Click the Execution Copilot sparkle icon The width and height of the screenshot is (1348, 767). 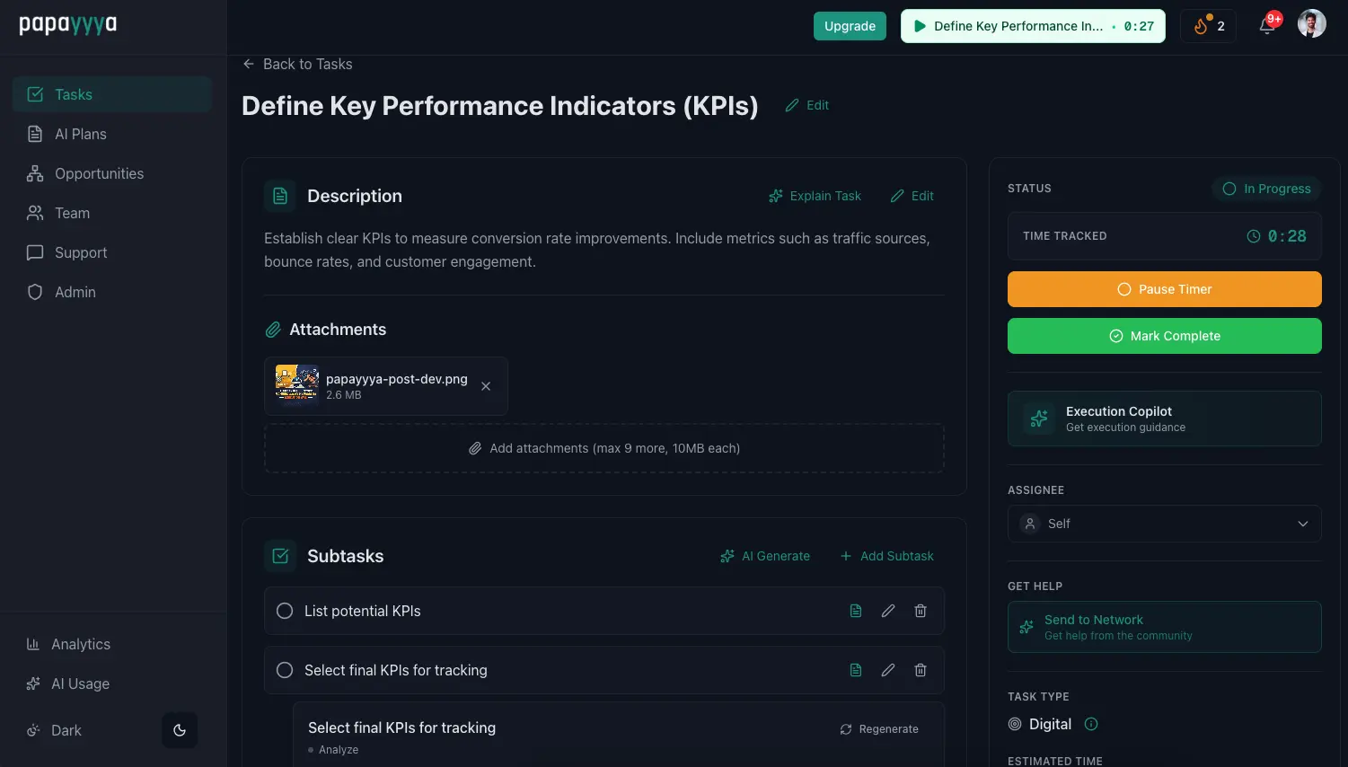1038,418
